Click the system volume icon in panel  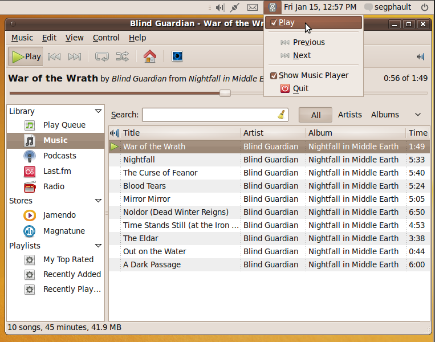point(219,7)
